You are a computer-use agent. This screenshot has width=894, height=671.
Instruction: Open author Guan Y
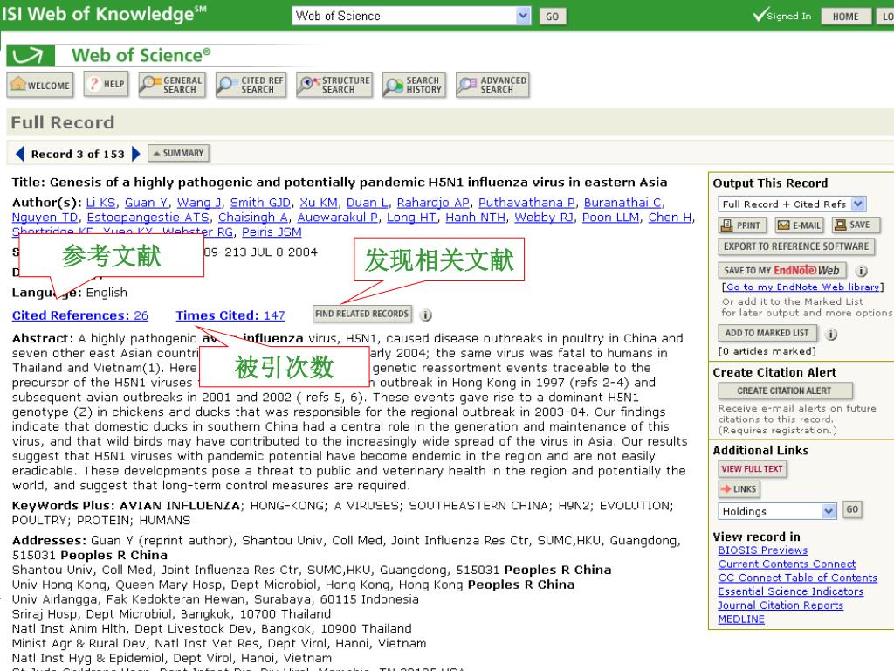(146, 203)
